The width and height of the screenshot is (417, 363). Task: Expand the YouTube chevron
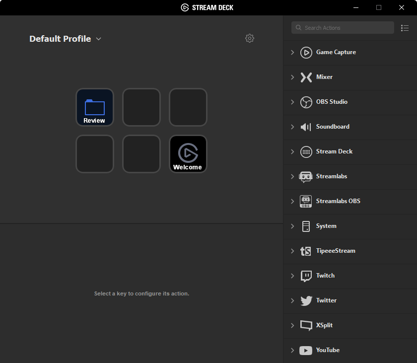point(292,350)
